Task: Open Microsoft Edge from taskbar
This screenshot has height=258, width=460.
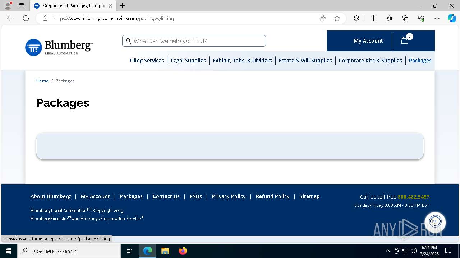Action: [148, 251]
